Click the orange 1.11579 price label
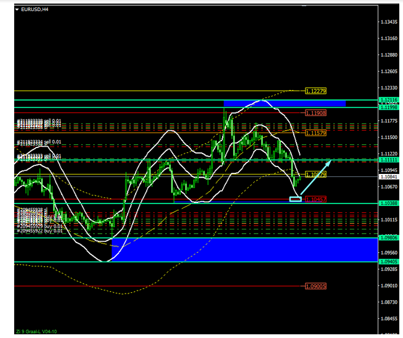This screenshot has width=403, height=338. 315,133
